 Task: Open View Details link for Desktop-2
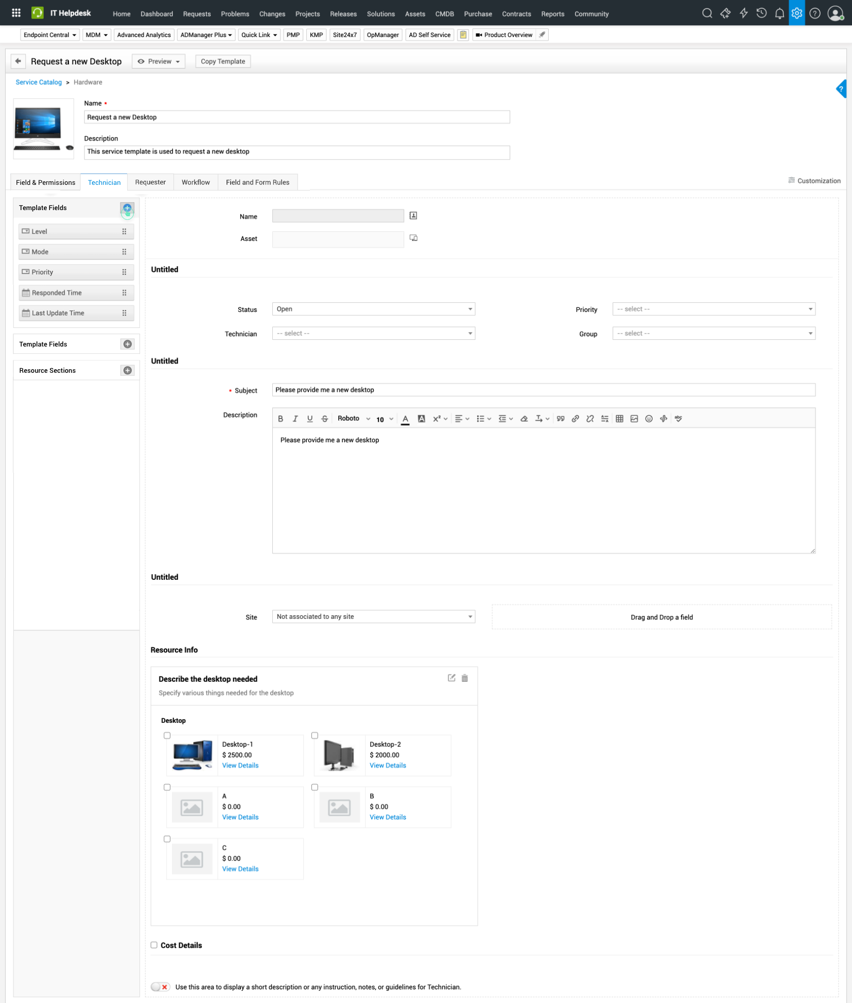tap(388, 766)
